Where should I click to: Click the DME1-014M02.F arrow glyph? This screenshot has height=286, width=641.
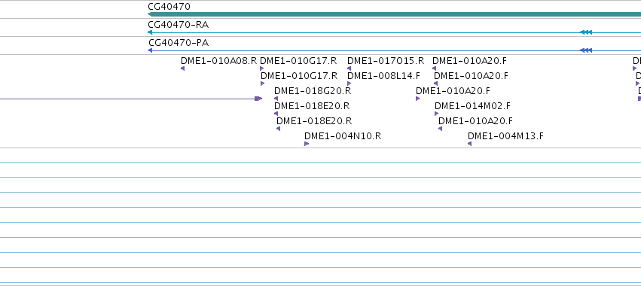pyautogui.click(x=436, y=114)
